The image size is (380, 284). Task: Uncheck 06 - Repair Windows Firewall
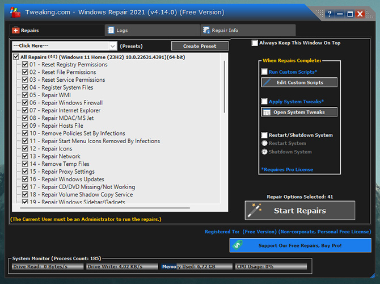(x=25, y=103)
